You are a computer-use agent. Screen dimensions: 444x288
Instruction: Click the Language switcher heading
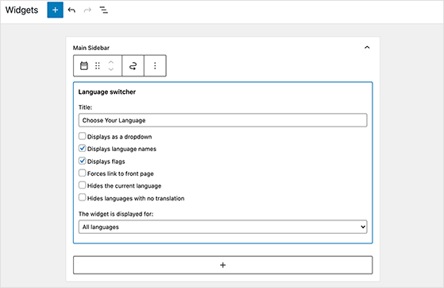(x=107, y=92)
